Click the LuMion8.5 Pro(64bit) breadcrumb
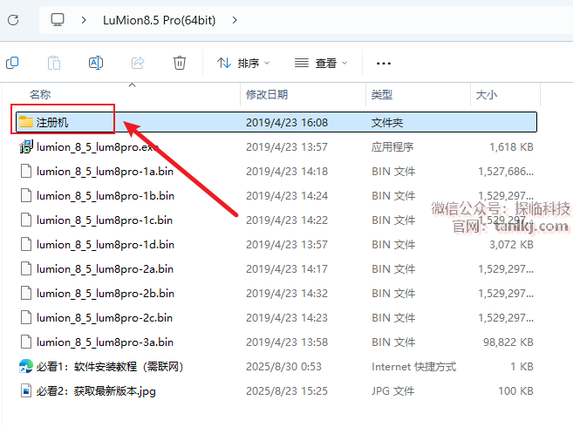Screen dimensions: 573x427 click(x=159, y=20)
